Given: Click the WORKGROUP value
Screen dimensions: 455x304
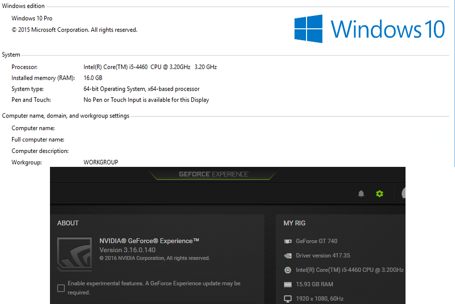Looking at the screenshot, I should pyautogui.click(x=101, y=163).
